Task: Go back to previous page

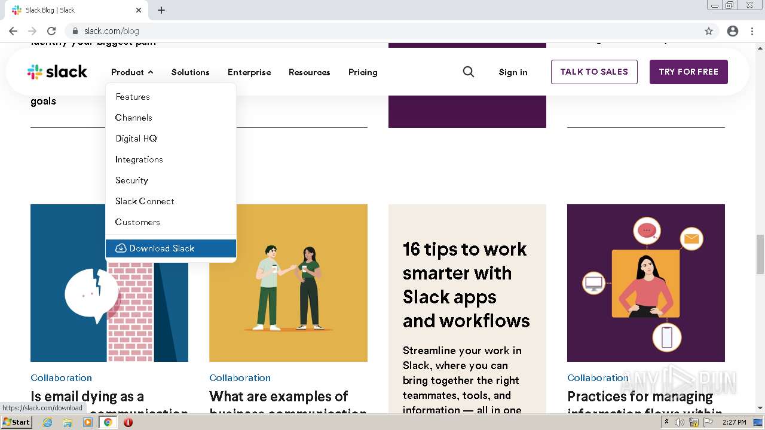Action: (x=13, y=31)
